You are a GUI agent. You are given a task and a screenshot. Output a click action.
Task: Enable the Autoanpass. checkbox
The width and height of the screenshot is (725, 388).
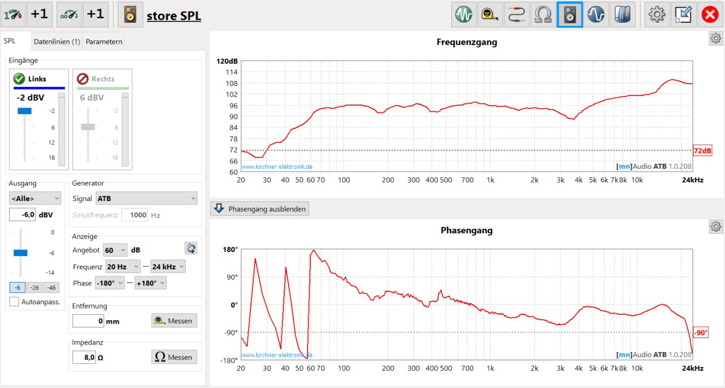[15, 302]
